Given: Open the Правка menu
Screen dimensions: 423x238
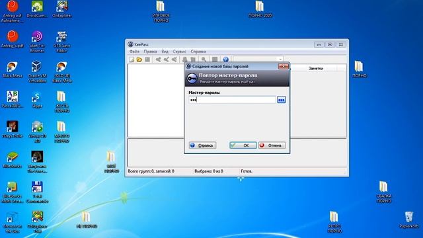Looking at the screenshot, I should coord(150,52).
